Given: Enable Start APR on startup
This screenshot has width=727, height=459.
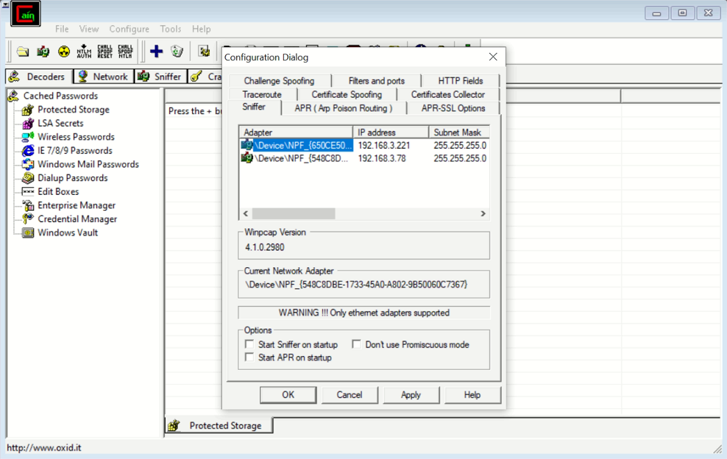Looking at the screenshot, I should [x=250, y=357].
